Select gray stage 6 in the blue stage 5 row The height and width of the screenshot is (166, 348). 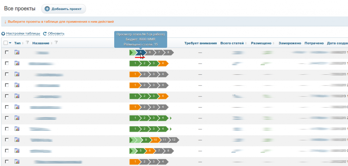[150, 52]
